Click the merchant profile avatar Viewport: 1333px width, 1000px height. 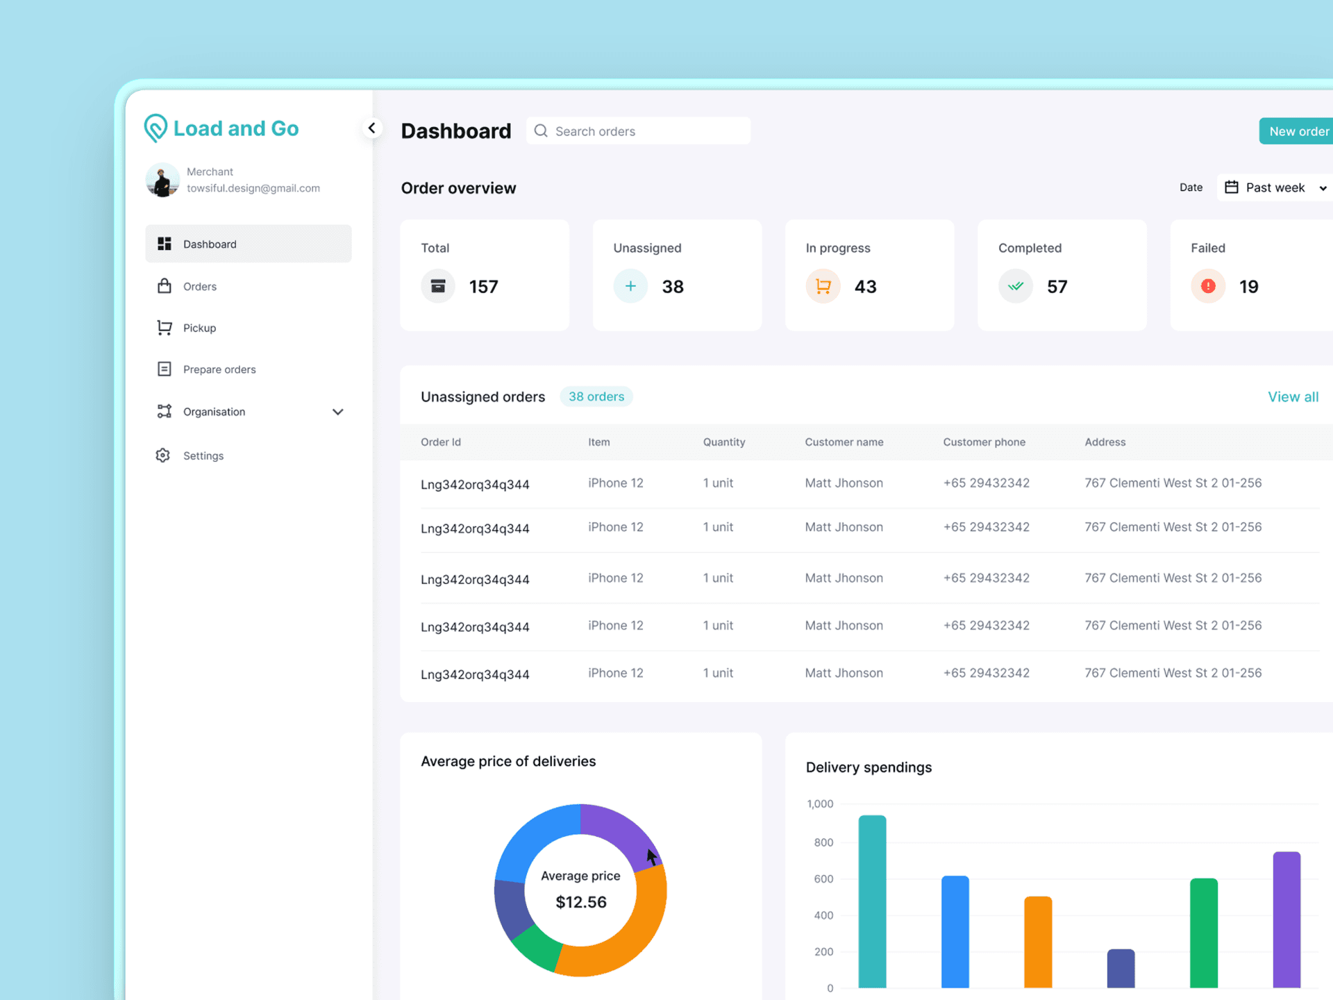point(162,180)
